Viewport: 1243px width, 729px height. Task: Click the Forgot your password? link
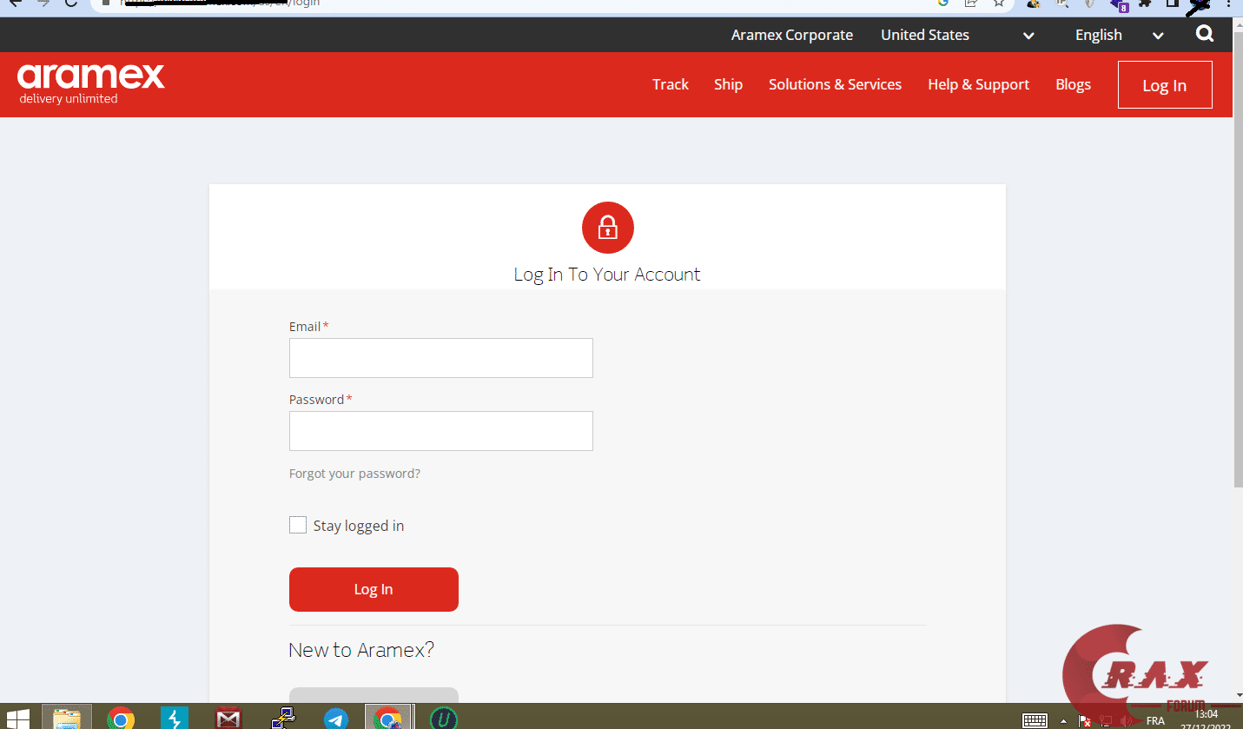point(354,474)
